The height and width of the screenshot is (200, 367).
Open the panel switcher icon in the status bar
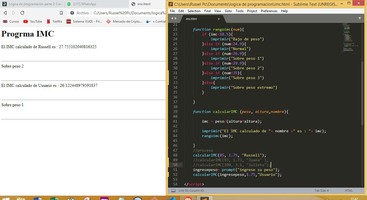[173, 191]
